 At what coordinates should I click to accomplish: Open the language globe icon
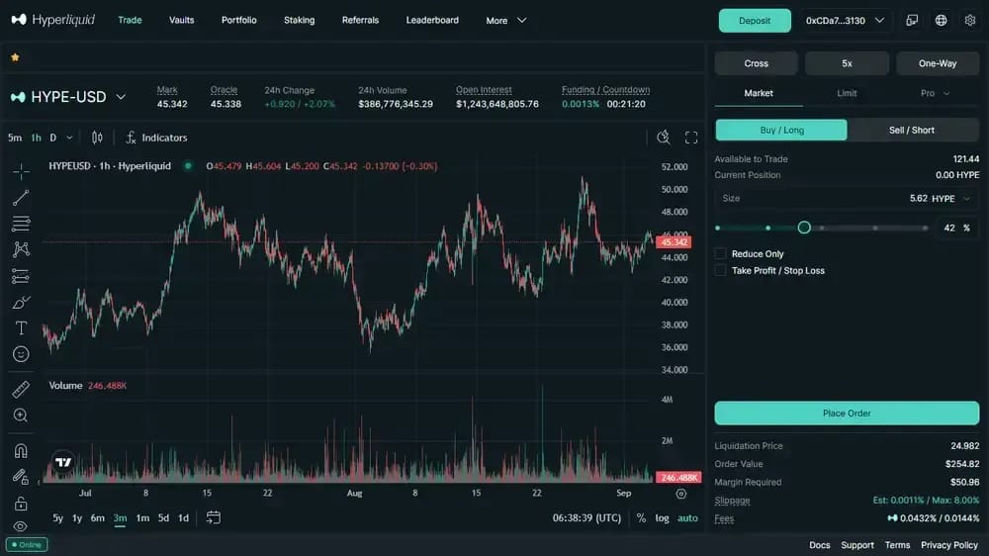tap(942, 20)
